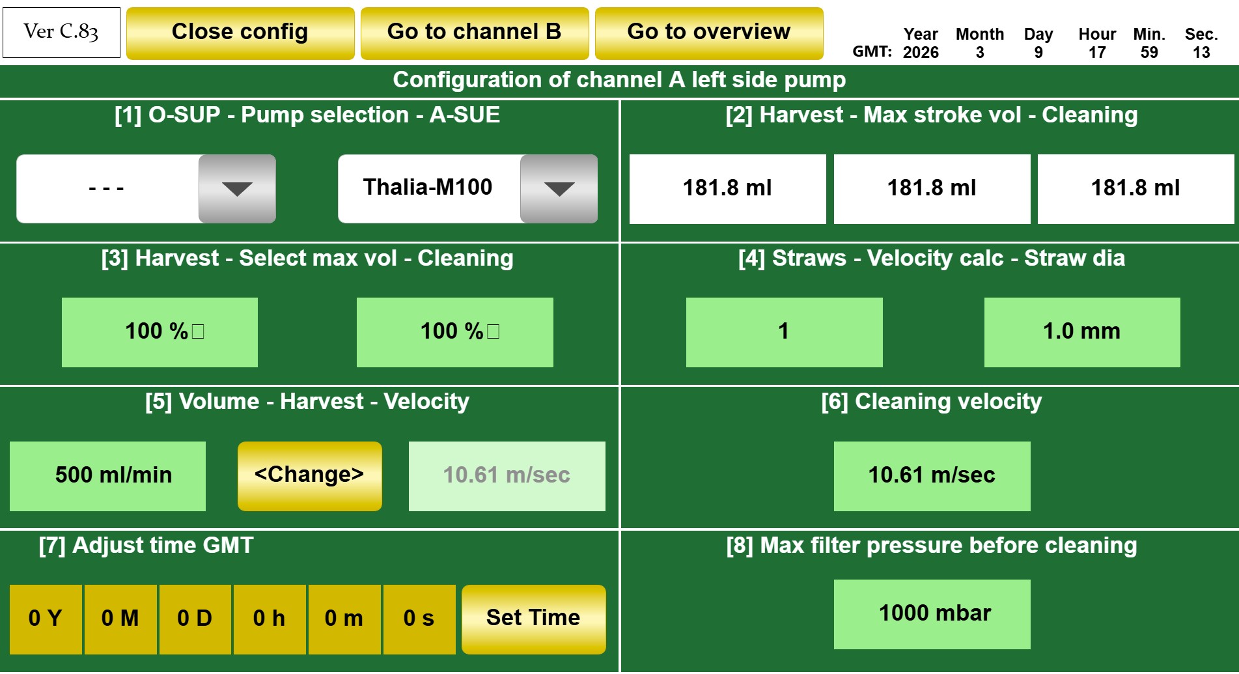Open the O-SUP pump dropdown arrow
1239x674 pixels.
[x=237, y=189]
